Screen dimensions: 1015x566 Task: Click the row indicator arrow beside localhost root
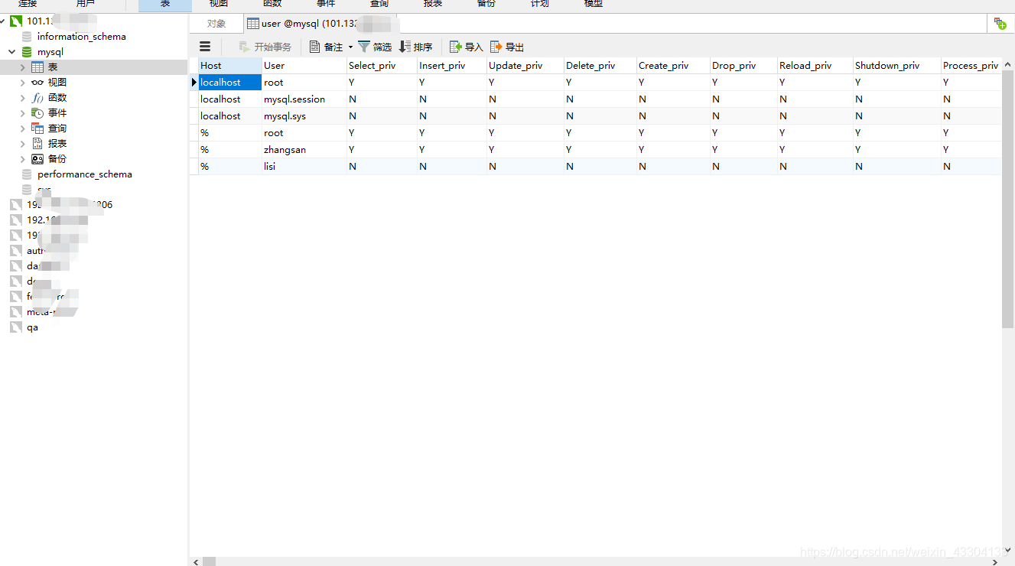(x=194, y=82)
